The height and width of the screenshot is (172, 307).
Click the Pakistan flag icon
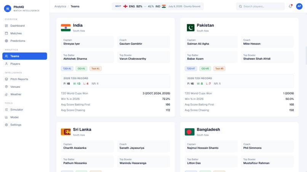click(x=190, y=28)
